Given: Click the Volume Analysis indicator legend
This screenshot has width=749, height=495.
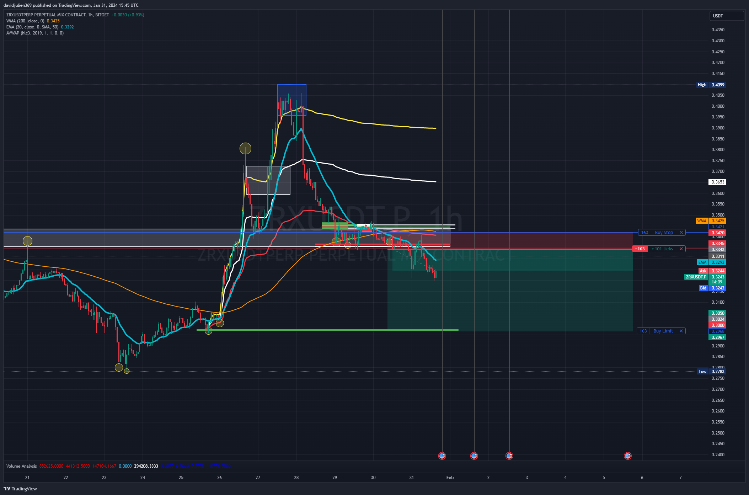Looking at the screenshot, I should click(21, 466).
